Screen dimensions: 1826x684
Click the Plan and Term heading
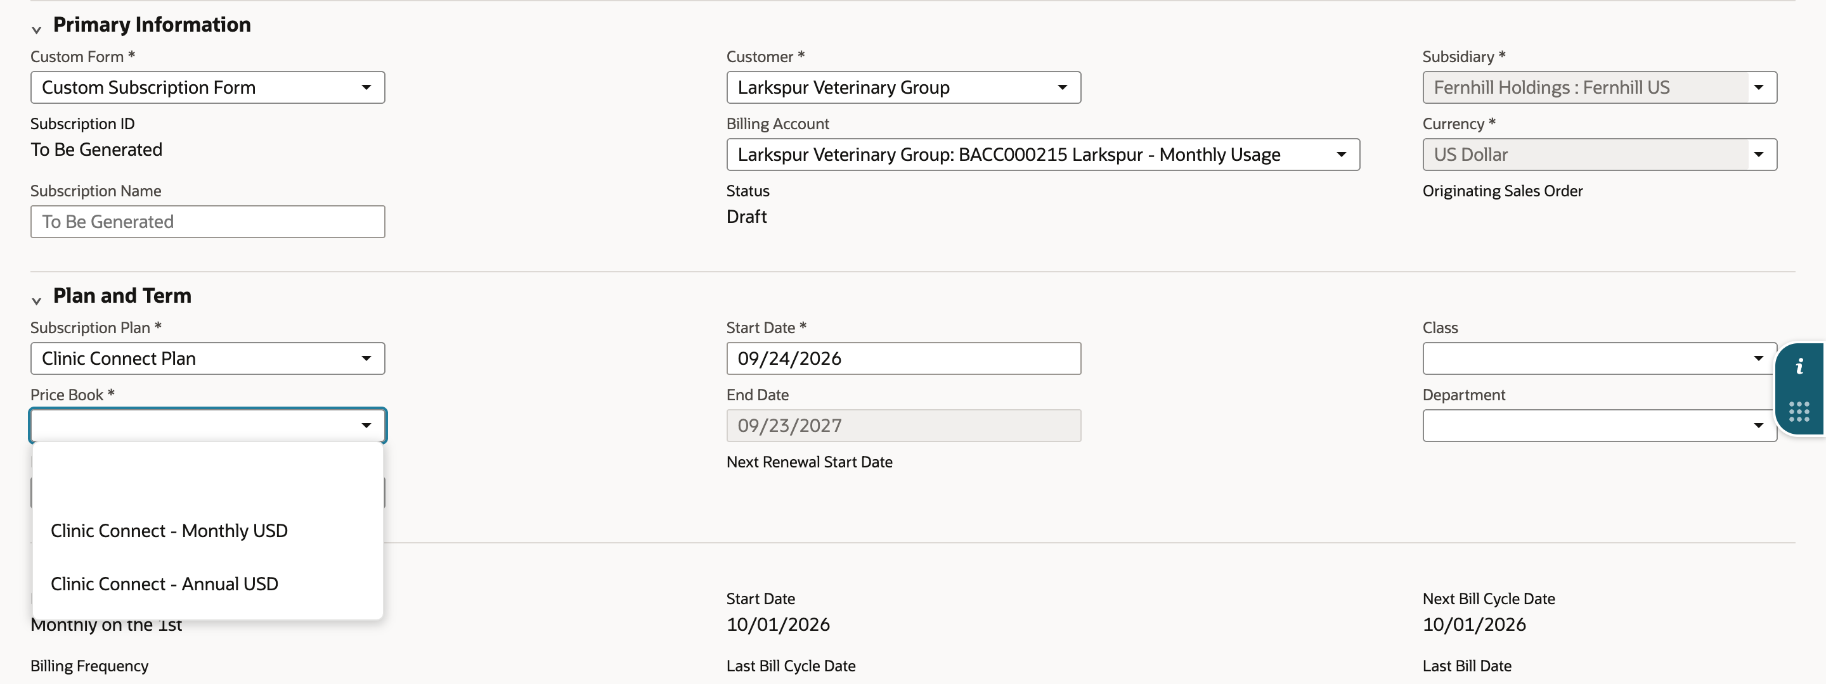click(122, 296)
